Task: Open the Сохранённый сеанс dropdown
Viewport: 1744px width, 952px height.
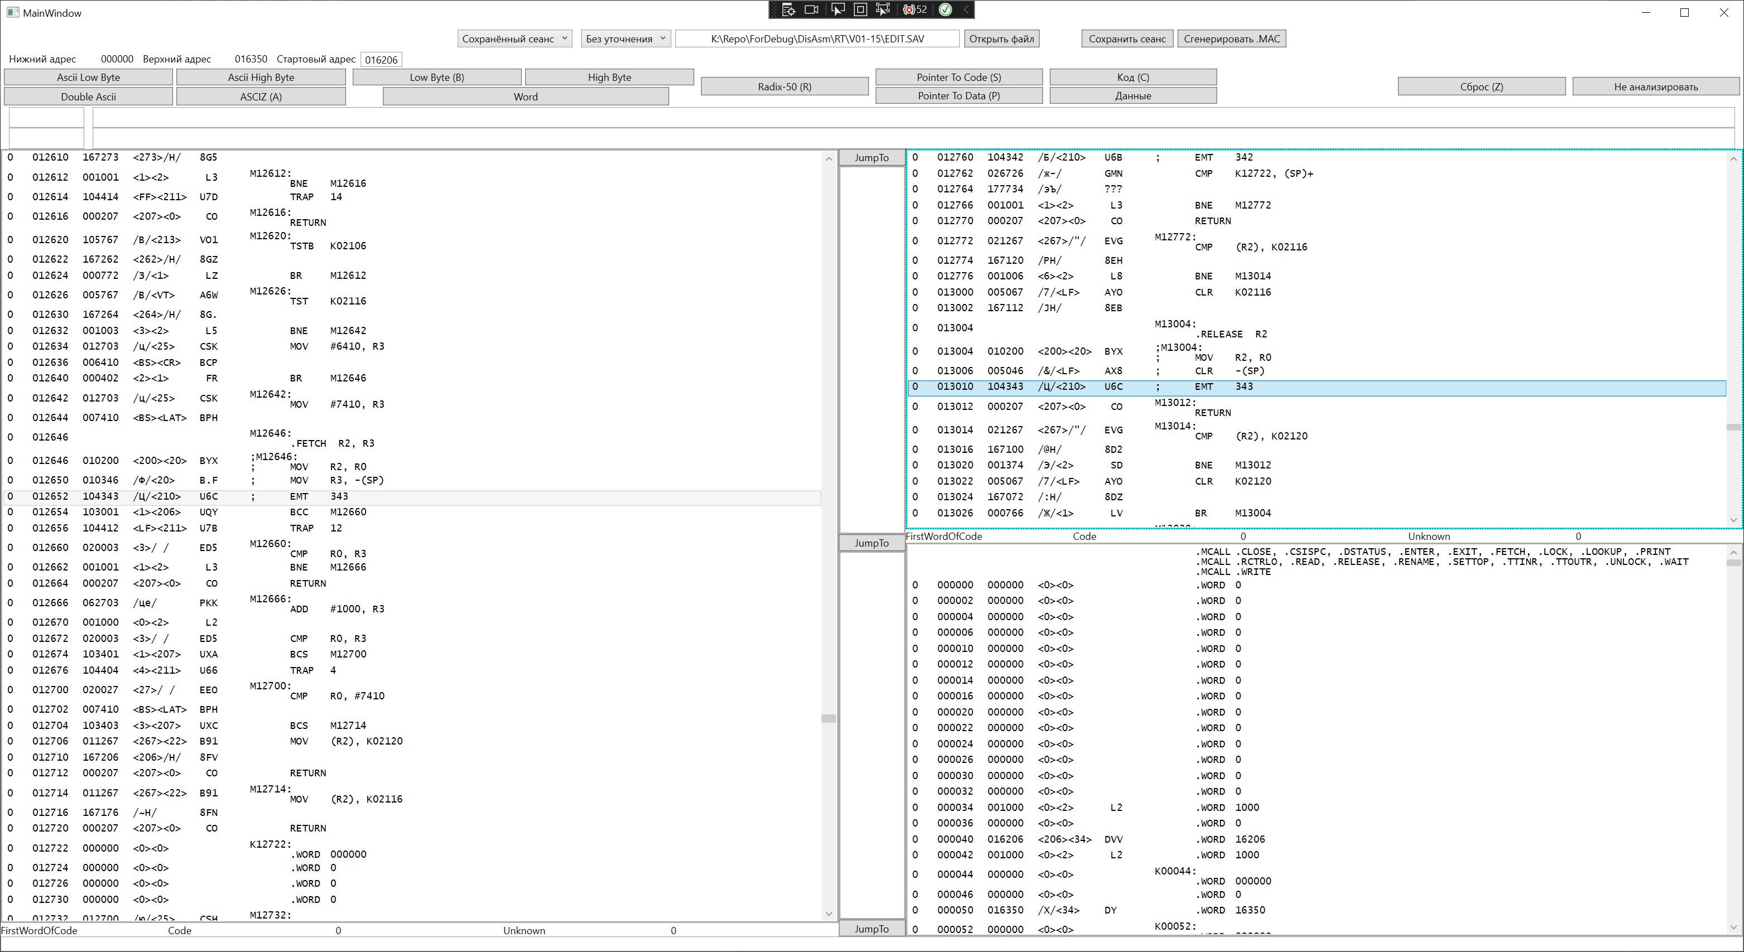Action: pos(515,38)
